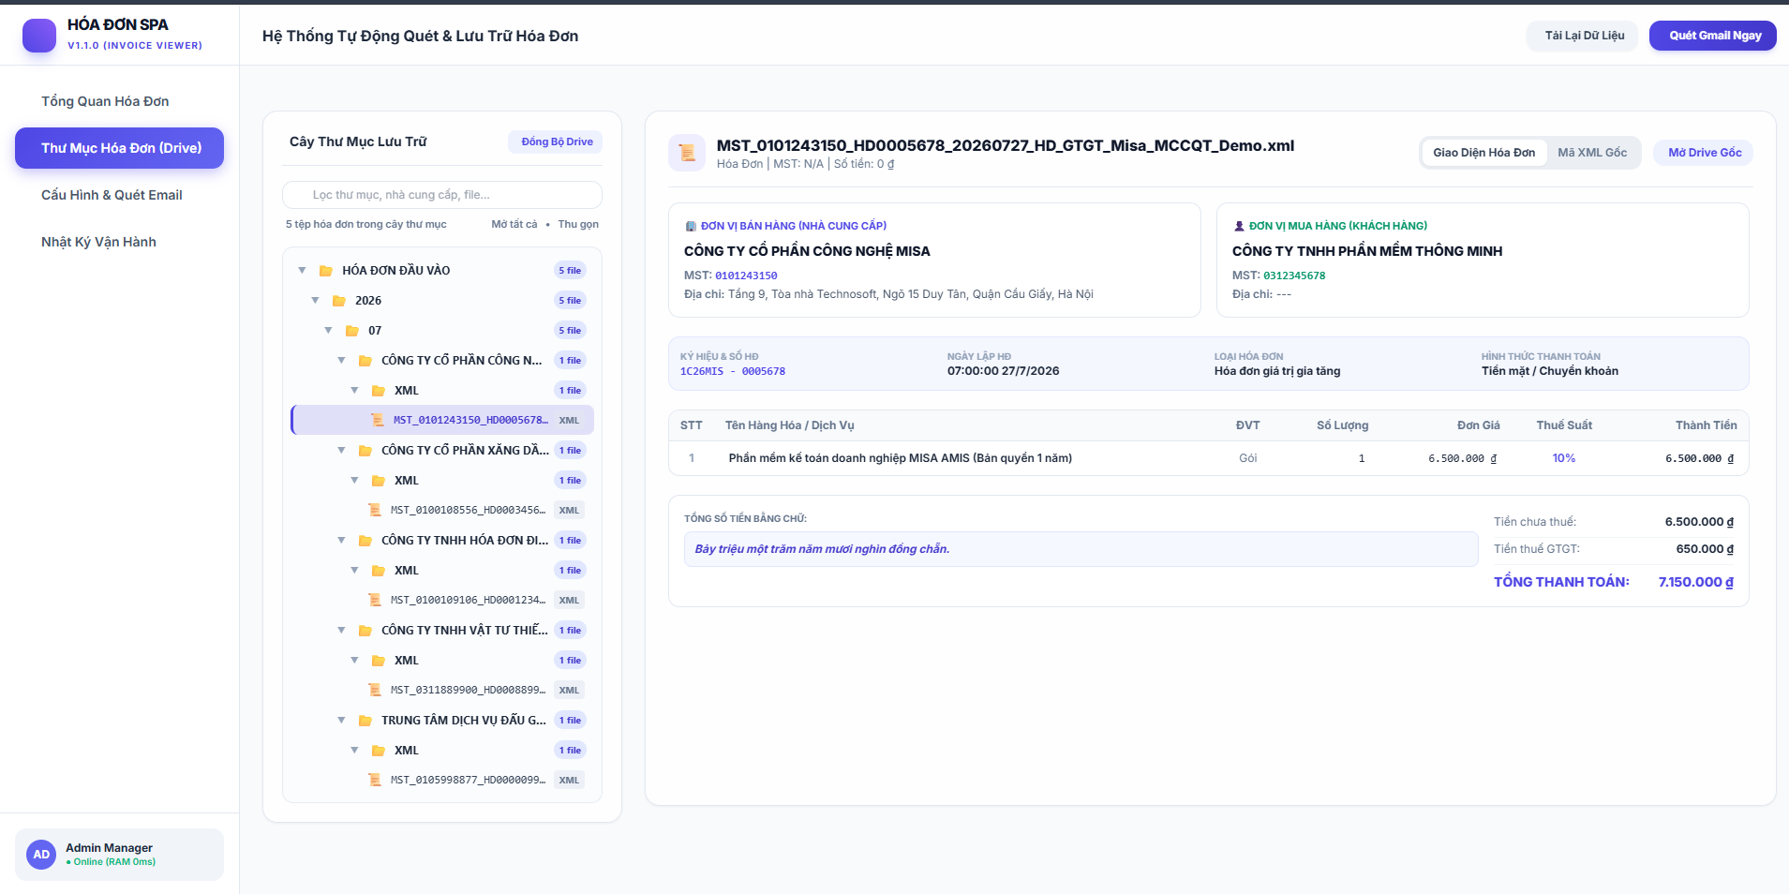Click the invoice document icon beside the file title
The width and height of the screenshot is (1789, 894).
point(687,153)
